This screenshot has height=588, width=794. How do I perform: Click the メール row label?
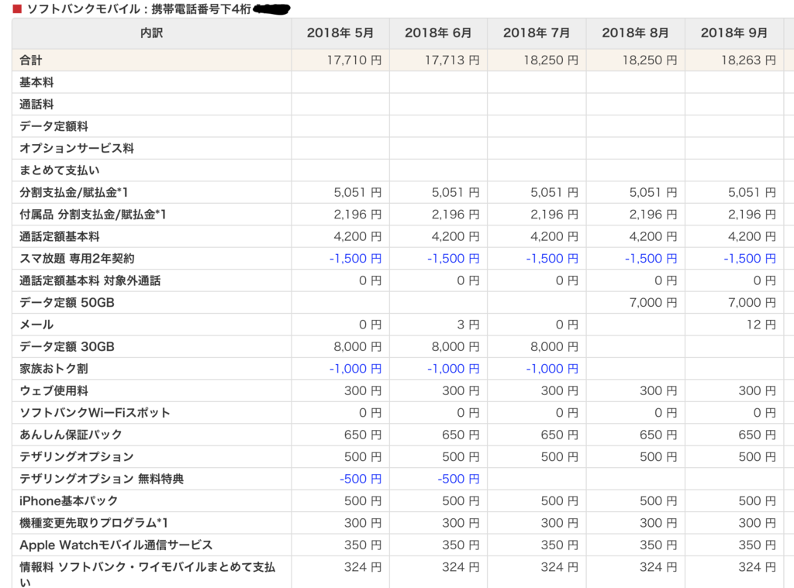tap(36, 325)
